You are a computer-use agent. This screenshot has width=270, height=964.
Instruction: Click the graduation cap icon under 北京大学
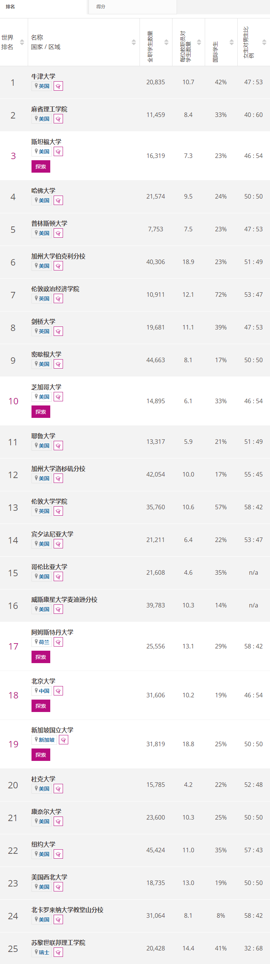[58, 691]
